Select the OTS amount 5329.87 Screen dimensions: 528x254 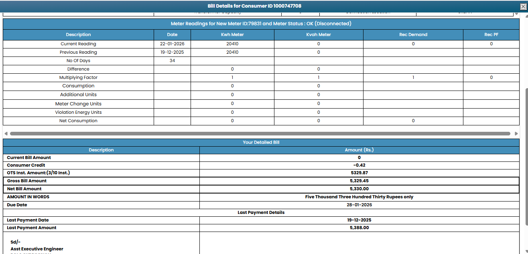coord(359,173)
